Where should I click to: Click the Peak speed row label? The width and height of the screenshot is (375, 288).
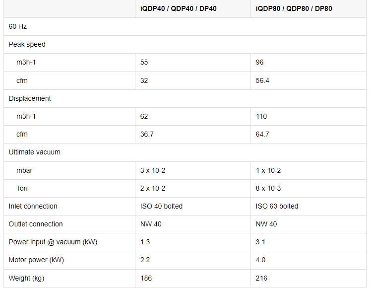pyautogui.click(x=27, y=44)
